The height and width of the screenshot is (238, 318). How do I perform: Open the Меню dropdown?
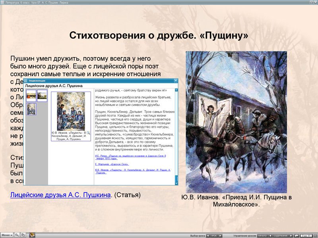pos(7,234)
